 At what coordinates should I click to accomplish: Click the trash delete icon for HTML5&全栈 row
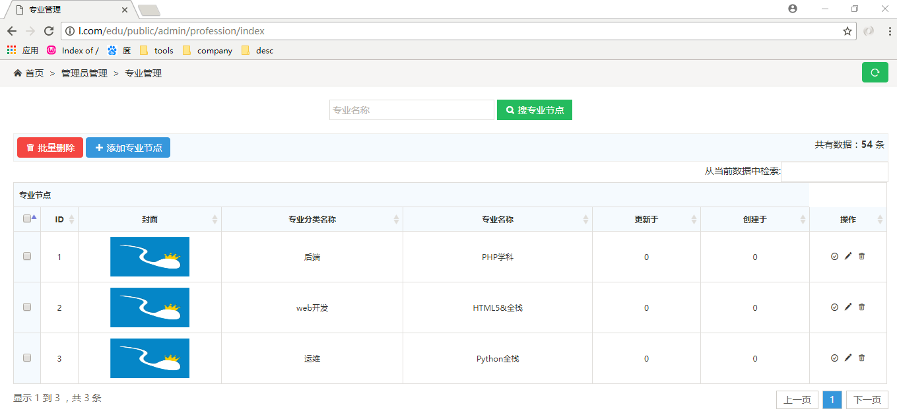click(861, 307)
